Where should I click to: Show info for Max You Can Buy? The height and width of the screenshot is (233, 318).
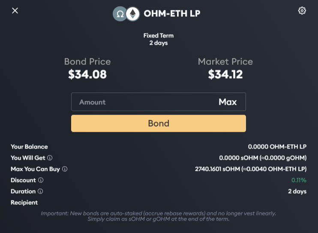65,169
